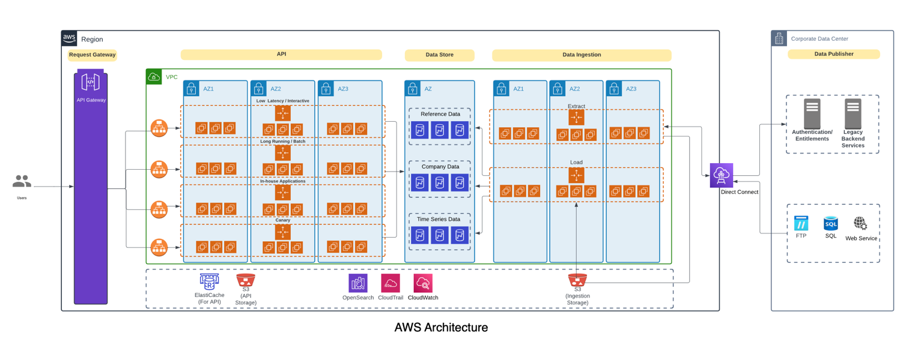The height and width of the screenshot is (360, 921).
Task: Click the Data Publisher header label
Action: [x=834, y=54]
